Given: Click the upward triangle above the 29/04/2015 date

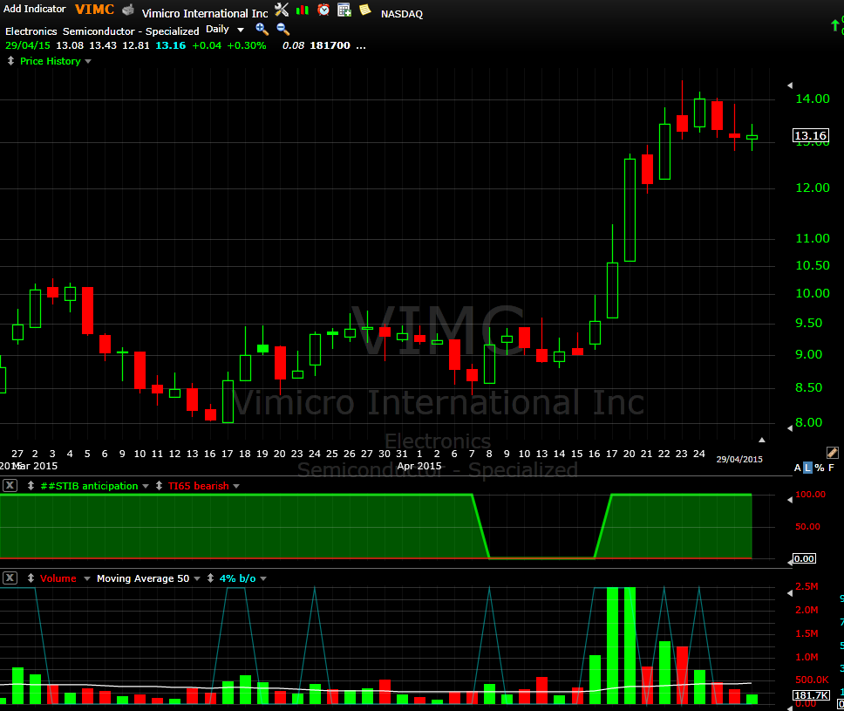Looking at the screenshot, I should pos(762,440).
